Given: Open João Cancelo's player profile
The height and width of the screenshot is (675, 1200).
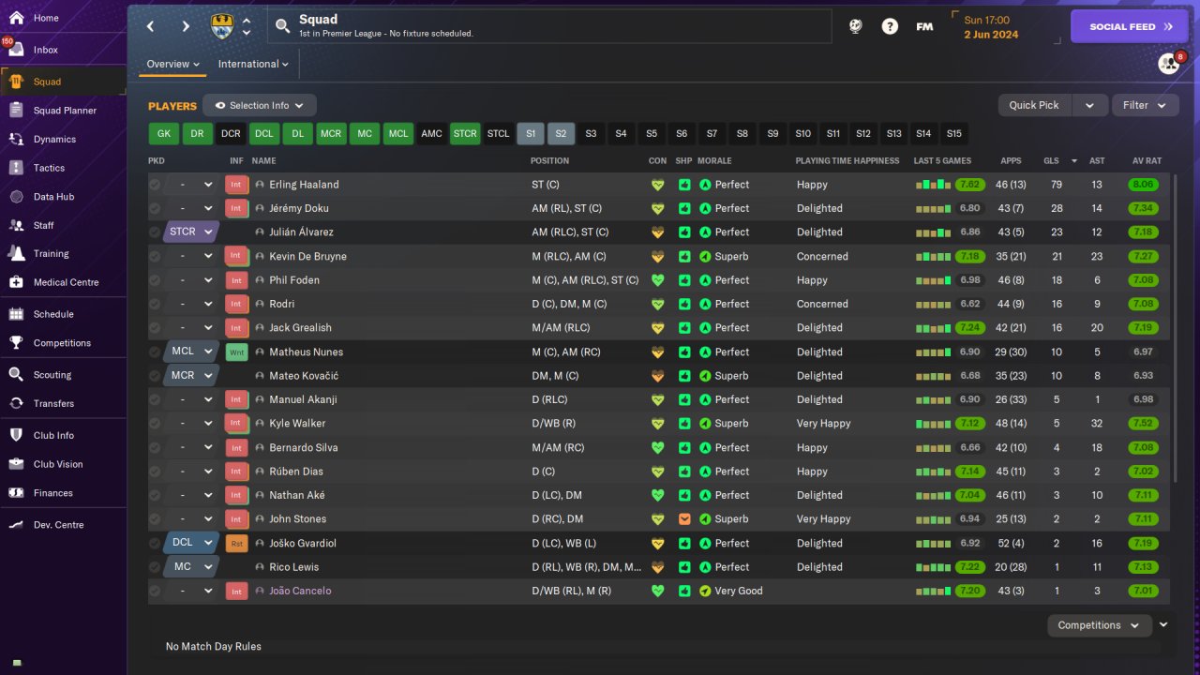Looking at the screenshot, I should (300, 591).
